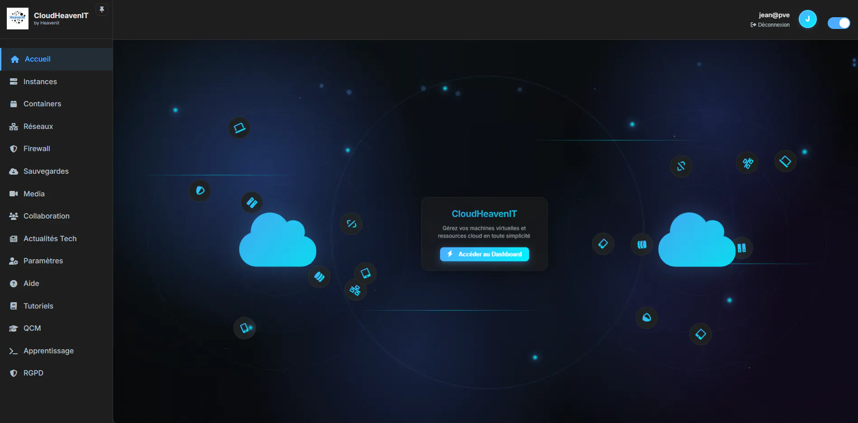
Task: Click the Accueil home icon
Action: tap(15, 59)
